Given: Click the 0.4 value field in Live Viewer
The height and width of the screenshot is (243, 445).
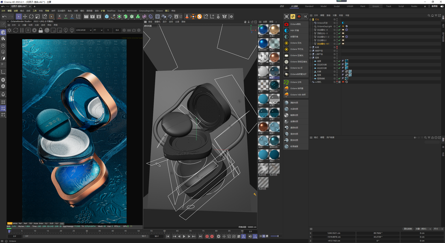Looking at the screenshot, I should (x=117, y=30).
